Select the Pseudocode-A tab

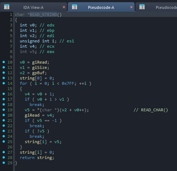coord(101,7)
